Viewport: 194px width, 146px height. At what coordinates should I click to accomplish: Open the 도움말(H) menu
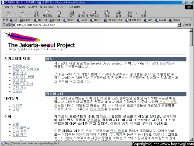click(74, 7)
